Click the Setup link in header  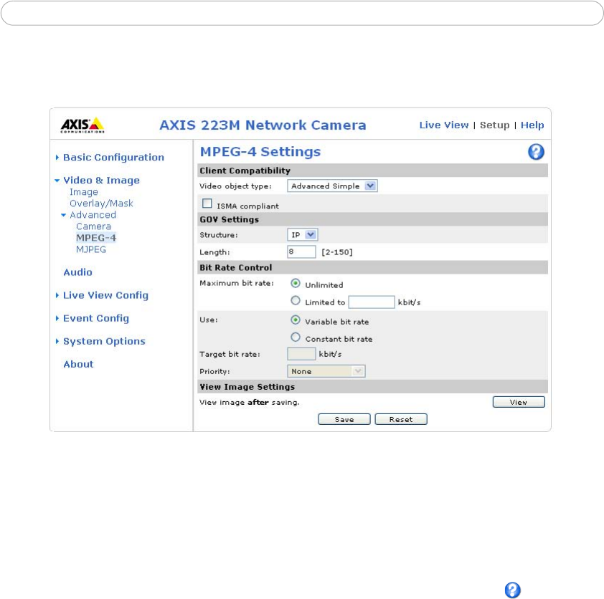(x=494, y=125)
